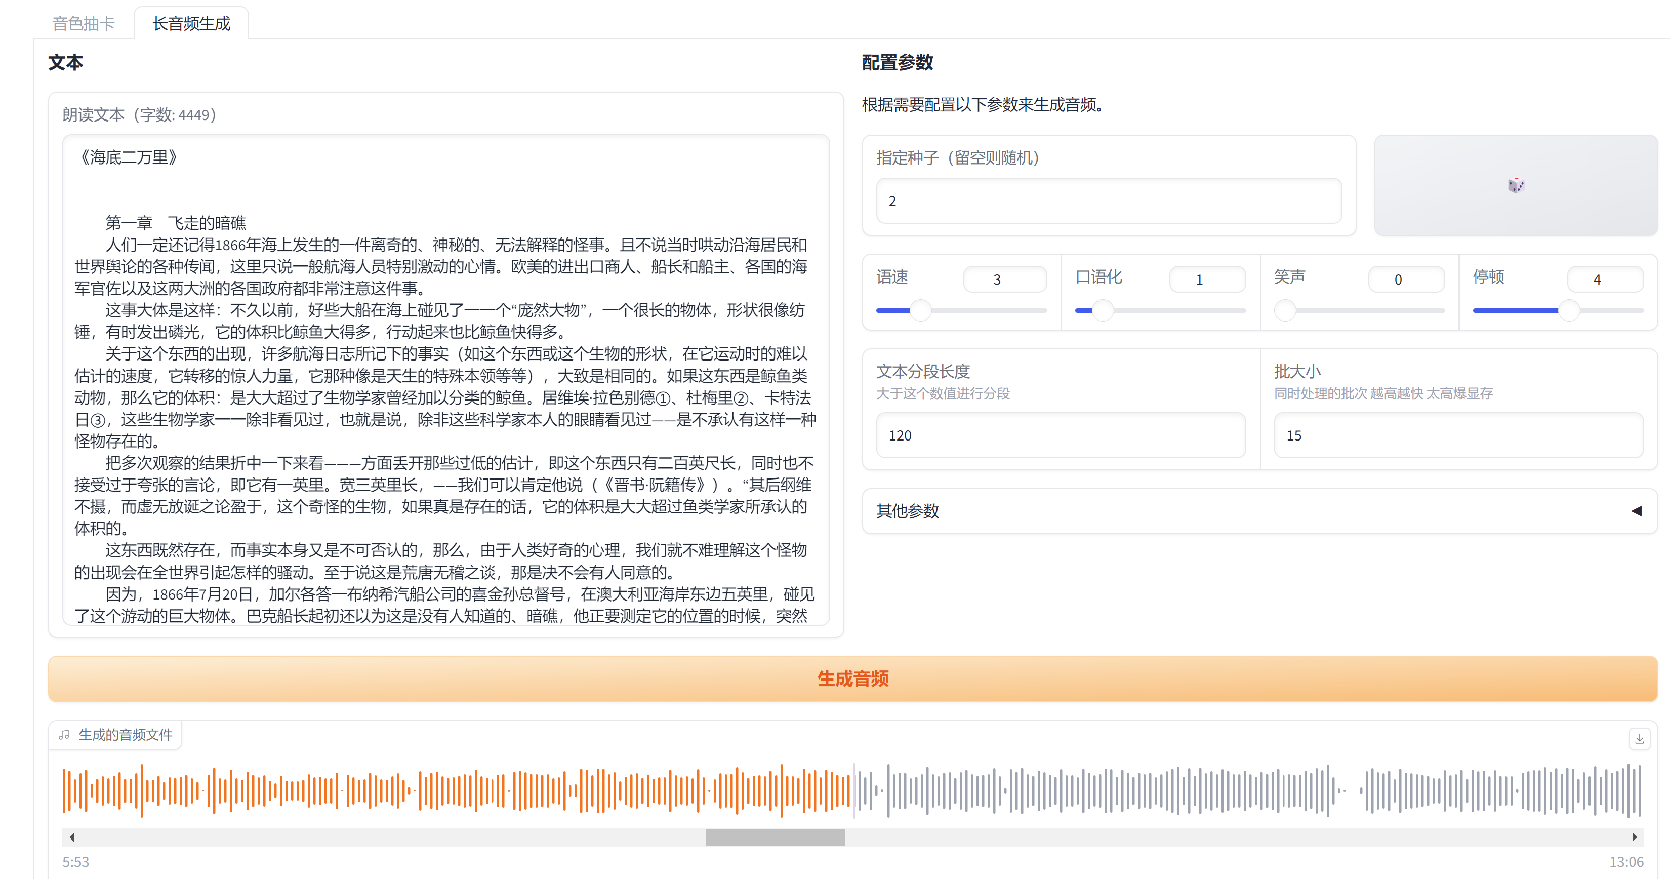
Task: Click the dice icon to randomize the seed
Action: point(1515,186)
